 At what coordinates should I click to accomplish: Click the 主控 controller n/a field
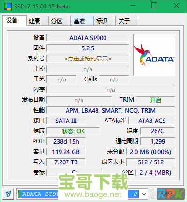[x=88, y=69]
